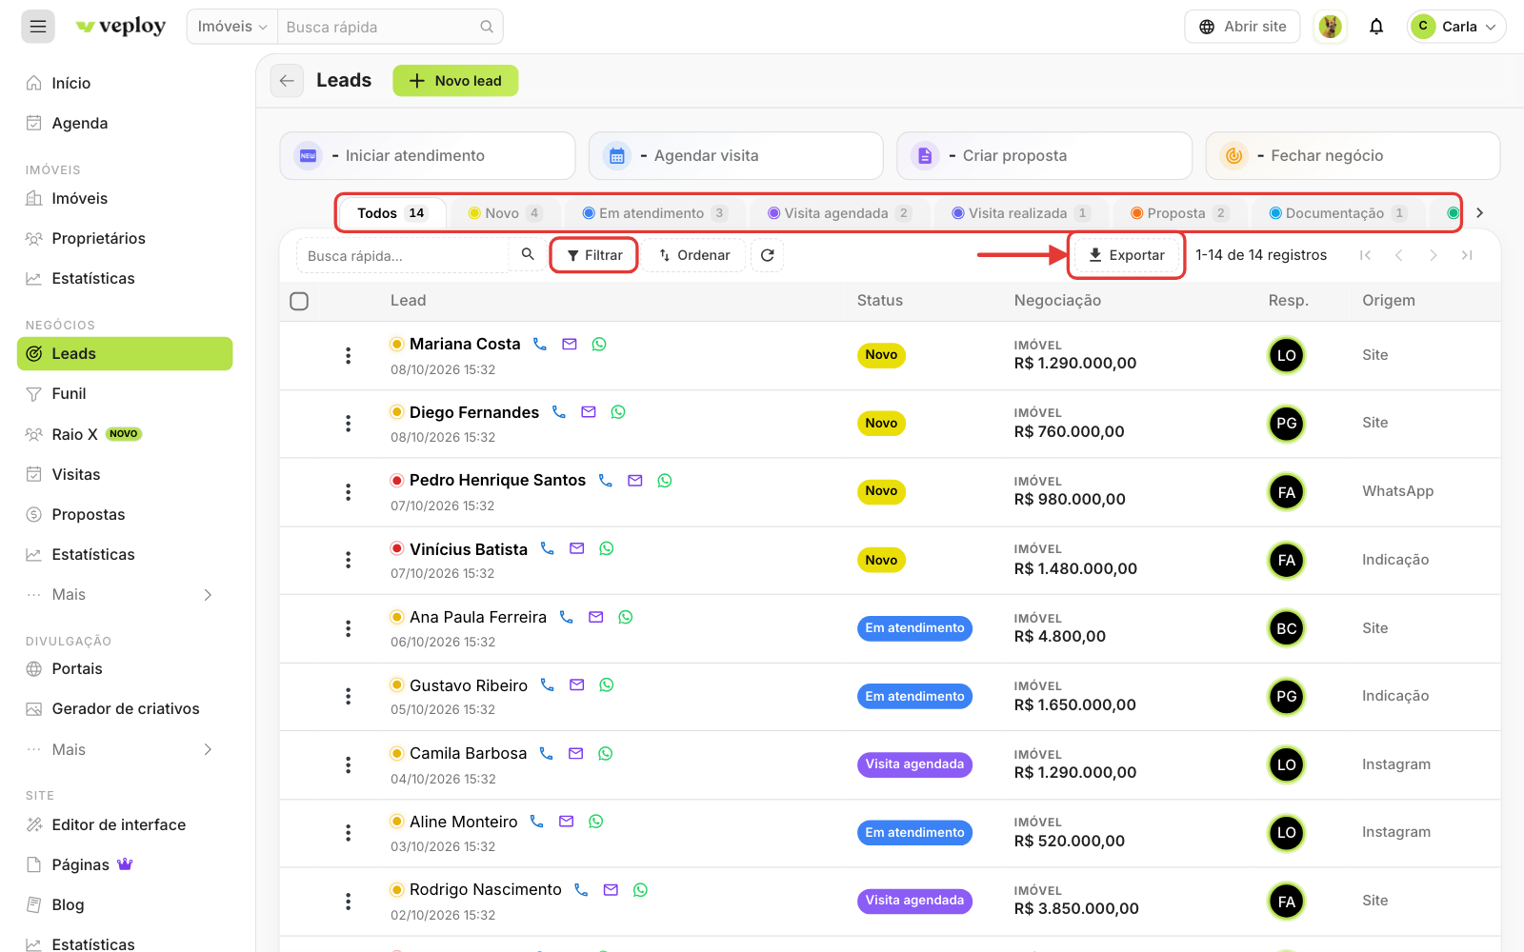The width and height of the screenshot is (1524, 952).
Task: Open row actions for Gustavo Ribeiro
Action: [x=349, y=697]
